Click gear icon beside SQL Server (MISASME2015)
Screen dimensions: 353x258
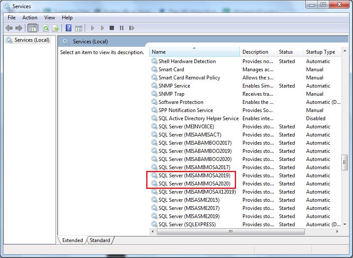tap(154, 200)
